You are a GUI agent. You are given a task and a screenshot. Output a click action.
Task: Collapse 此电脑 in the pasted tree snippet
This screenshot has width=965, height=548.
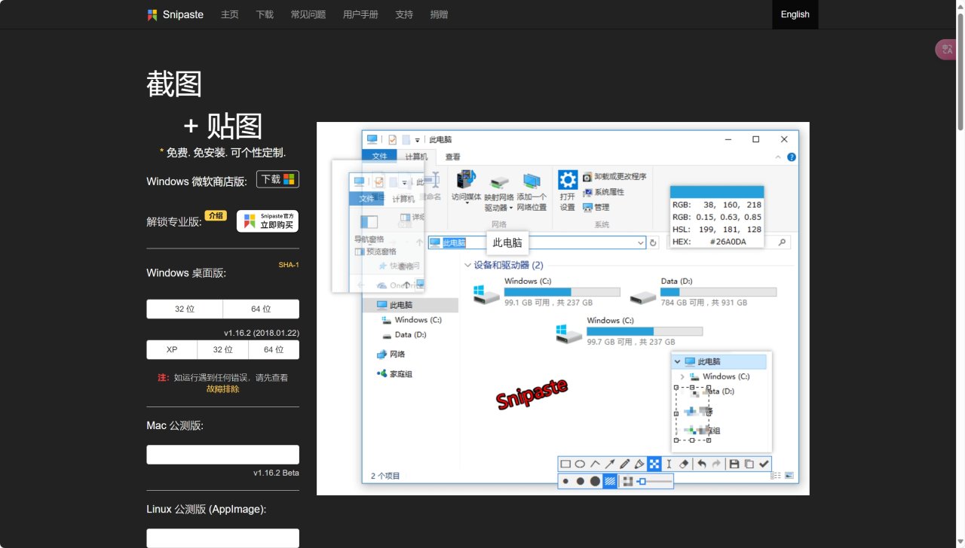[x=677, y=361]
